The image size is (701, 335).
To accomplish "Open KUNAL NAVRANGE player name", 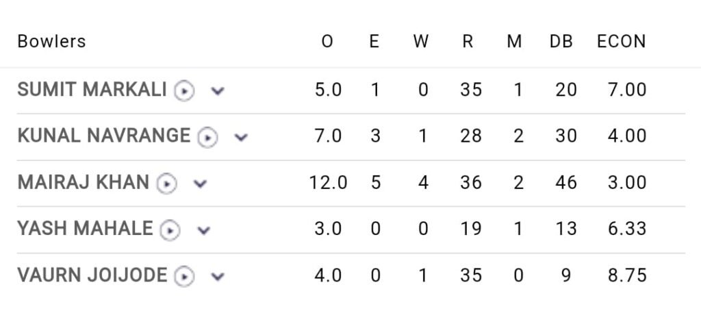I will [x=103, y=136].
